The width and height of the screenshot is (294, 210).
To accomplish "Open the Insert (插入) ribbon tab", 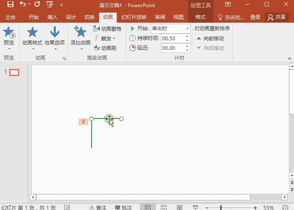I will pos(52,17).
